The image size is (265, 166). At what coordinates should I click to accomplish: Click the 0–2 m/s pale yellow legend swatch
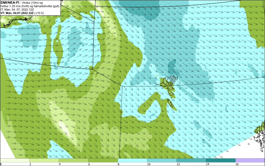pyautogui.click(x=15, y=160)
